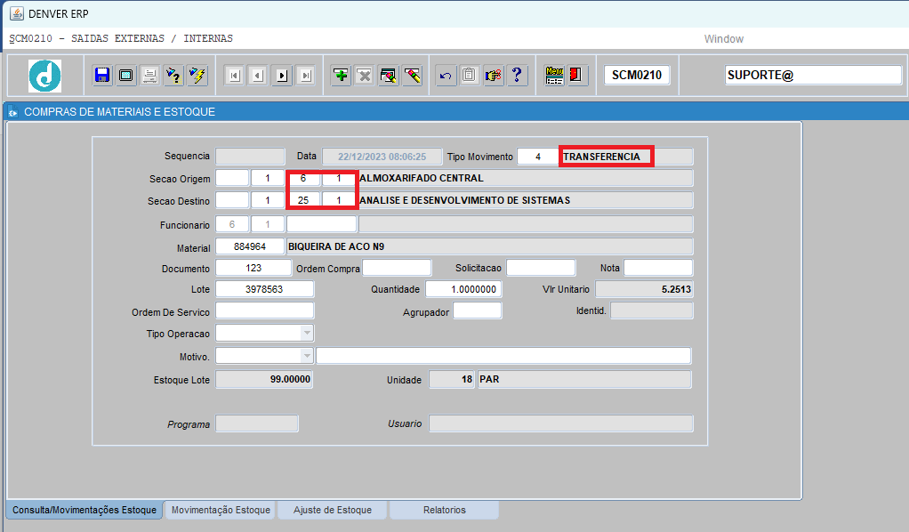Click the undo arrow icon
909x532 pixels.
446,76
